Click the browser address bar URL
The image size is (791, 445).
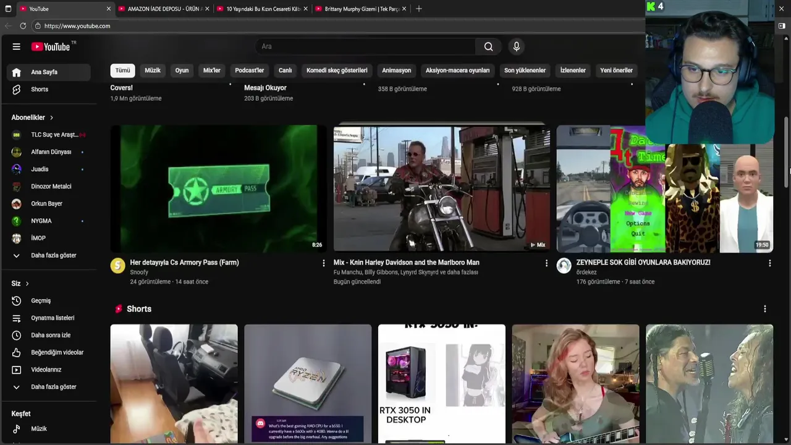point(77,26)
